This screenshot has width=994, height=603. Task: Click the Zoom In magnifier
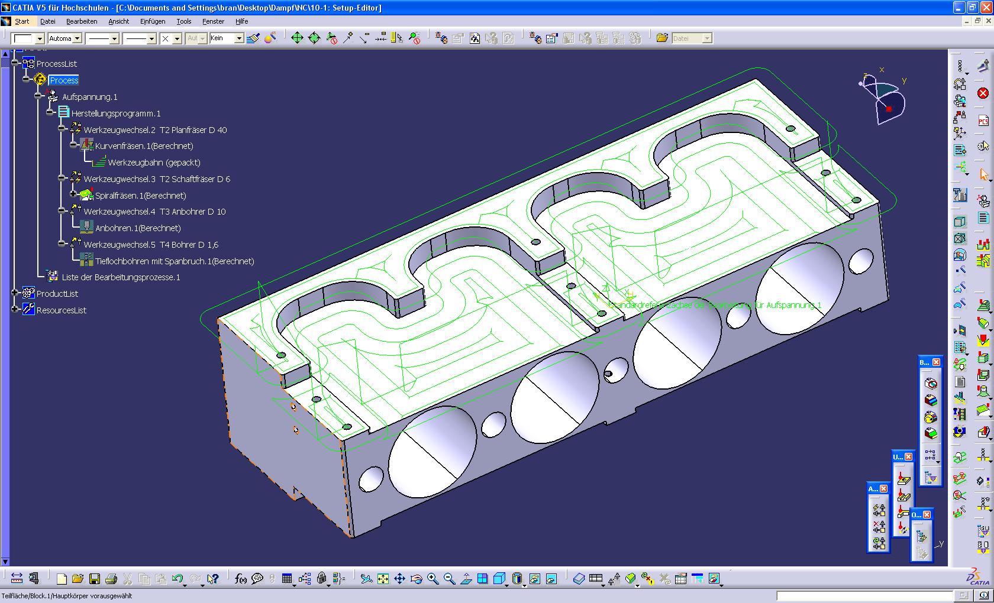point(433,579)
